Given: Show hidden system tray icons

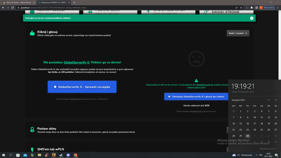Looking at the screenshot, I should 257,155.
